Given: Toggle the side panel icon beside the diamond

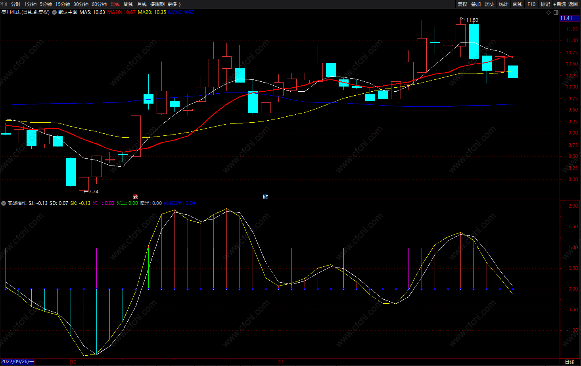Looking at the screenshot, I should 555,12.
